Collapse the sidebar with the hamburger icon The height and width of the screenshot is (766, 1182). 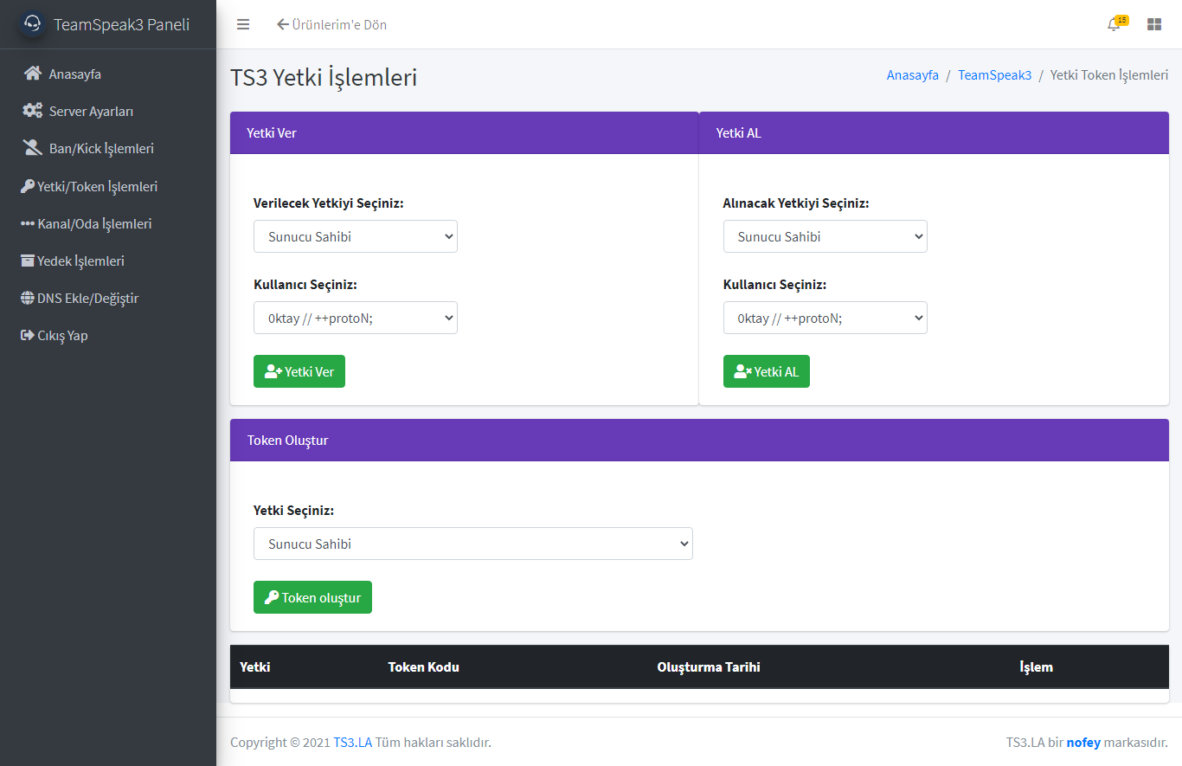tap(243, 24)
